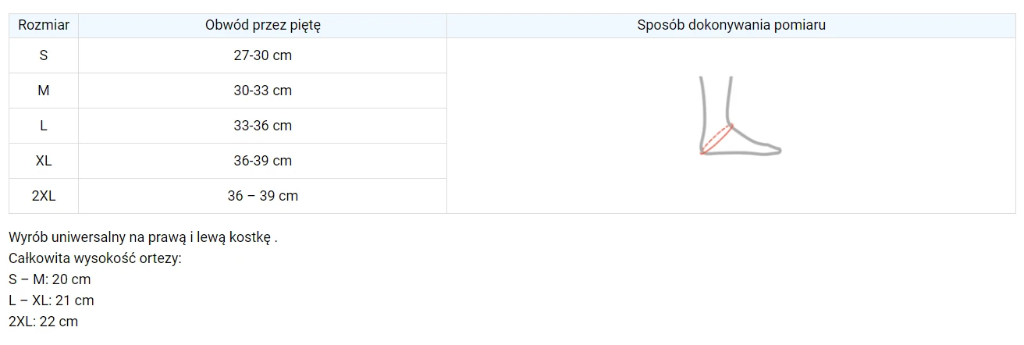The image size is (1024, 345).
Task: Select the Rozmiar column header
Action: pyautogui.click(x=44, y=25)
